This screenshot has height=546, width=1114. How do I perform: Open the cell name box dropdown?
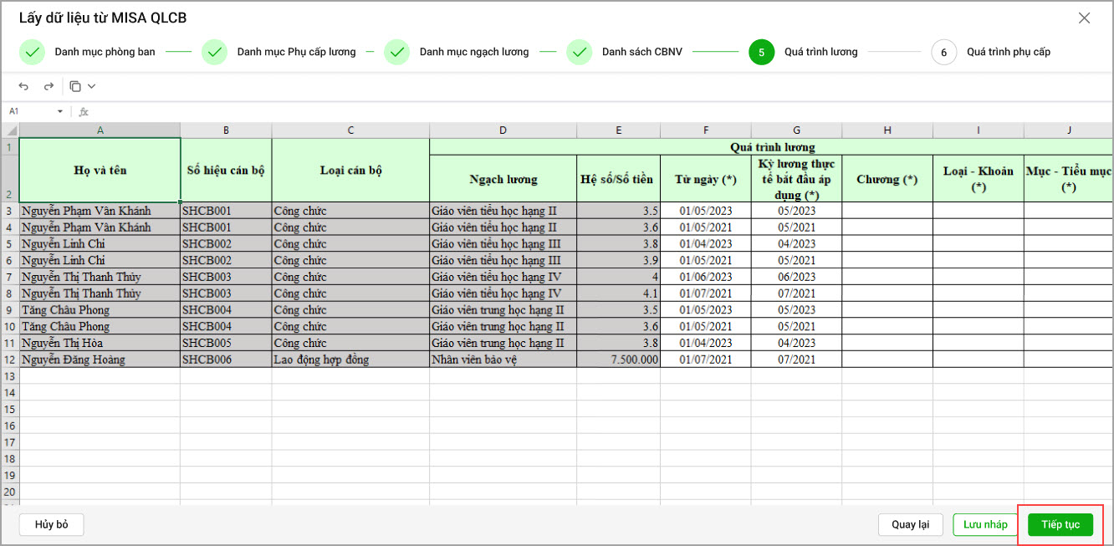point(60,111)
